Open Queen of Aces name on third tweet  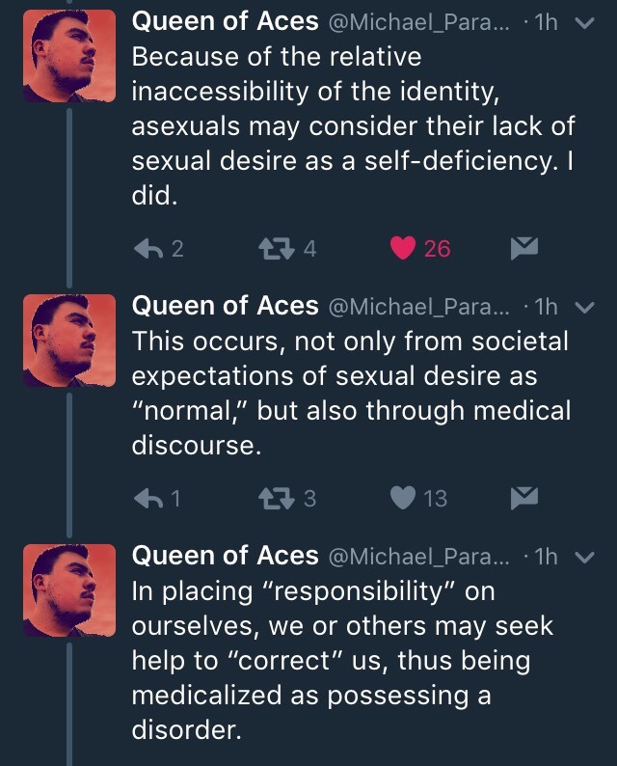[224, 556]
